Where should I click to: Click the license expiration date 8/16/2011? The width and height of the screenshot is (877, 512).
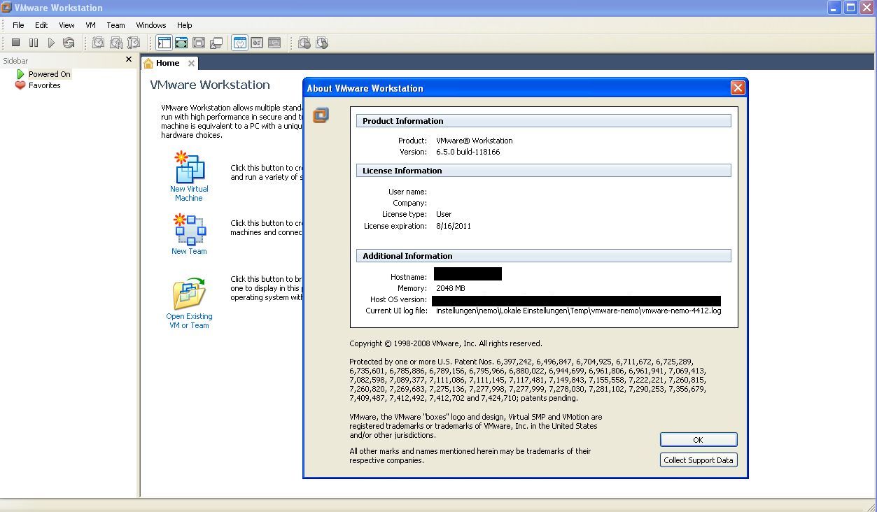click(454, 226)
